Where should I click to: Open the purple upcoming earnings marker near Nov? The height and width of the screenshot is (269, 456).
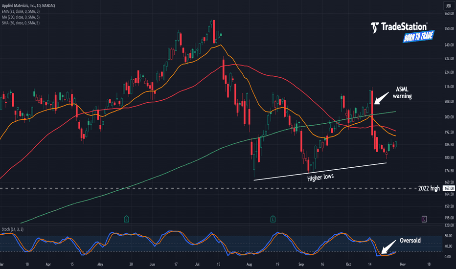click(x=424, y=219)
